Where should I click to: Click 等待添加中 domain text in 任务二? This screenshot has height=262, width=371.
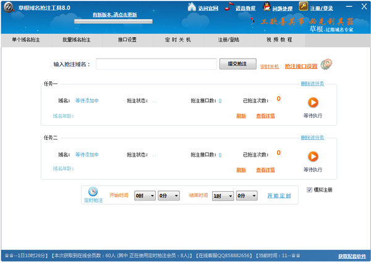point(87,155)
